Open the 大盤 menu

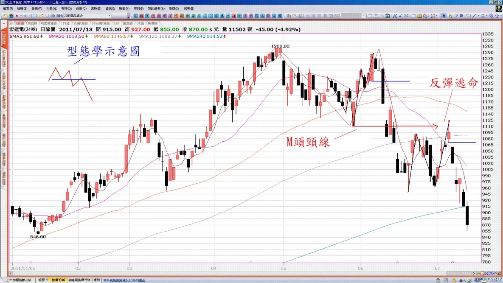point(51,8)
